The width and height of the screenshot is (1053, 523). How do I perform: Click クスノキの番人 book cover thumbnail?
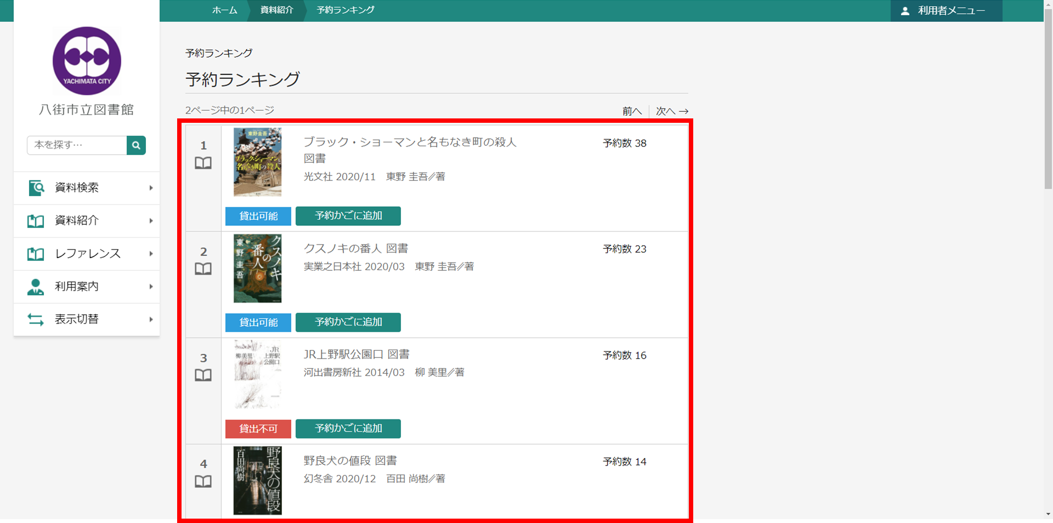coord(257,269)
